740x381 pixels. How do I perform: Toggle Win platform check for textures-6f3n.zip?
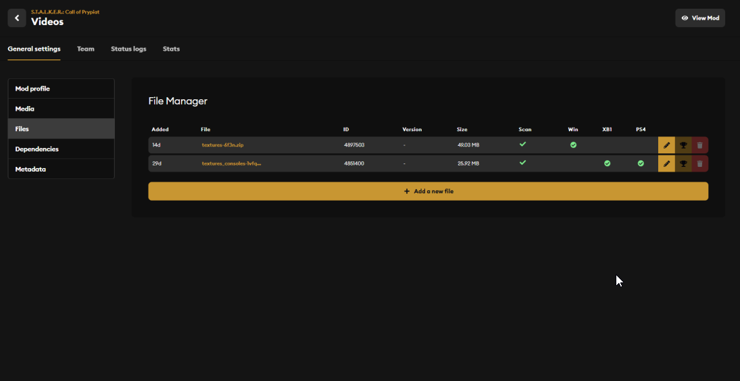(573, 145)
